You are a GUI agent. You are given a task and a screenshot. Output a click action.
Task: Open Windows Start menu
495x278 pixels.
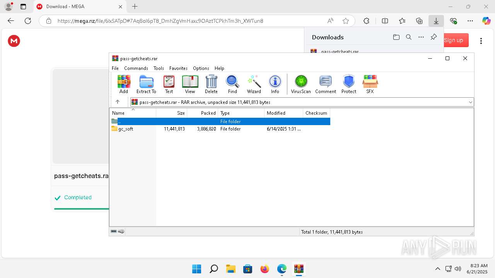coord(196,269)
